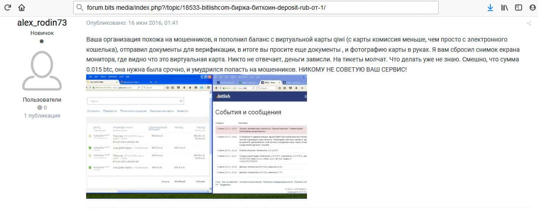Go to the browser home page

tap(22, 8)
